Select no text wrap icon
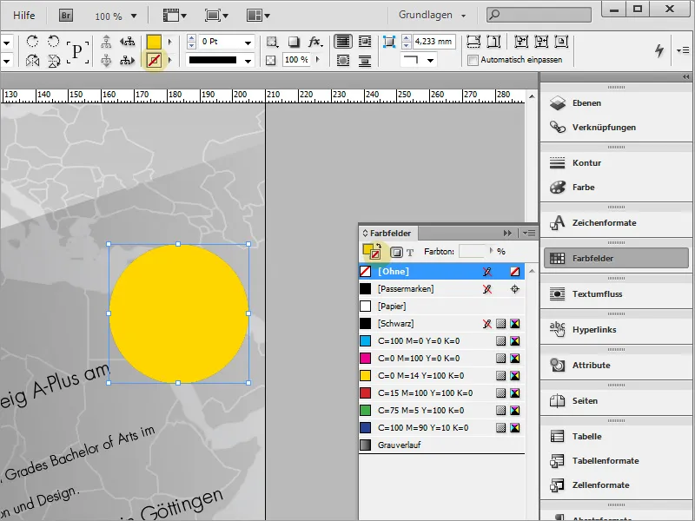This screenshot has height=521, width=695. 342,42
